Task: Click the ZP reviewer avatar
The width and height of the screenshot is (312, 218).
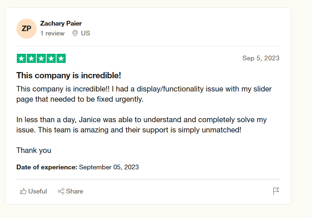Action: coord(26,29)
